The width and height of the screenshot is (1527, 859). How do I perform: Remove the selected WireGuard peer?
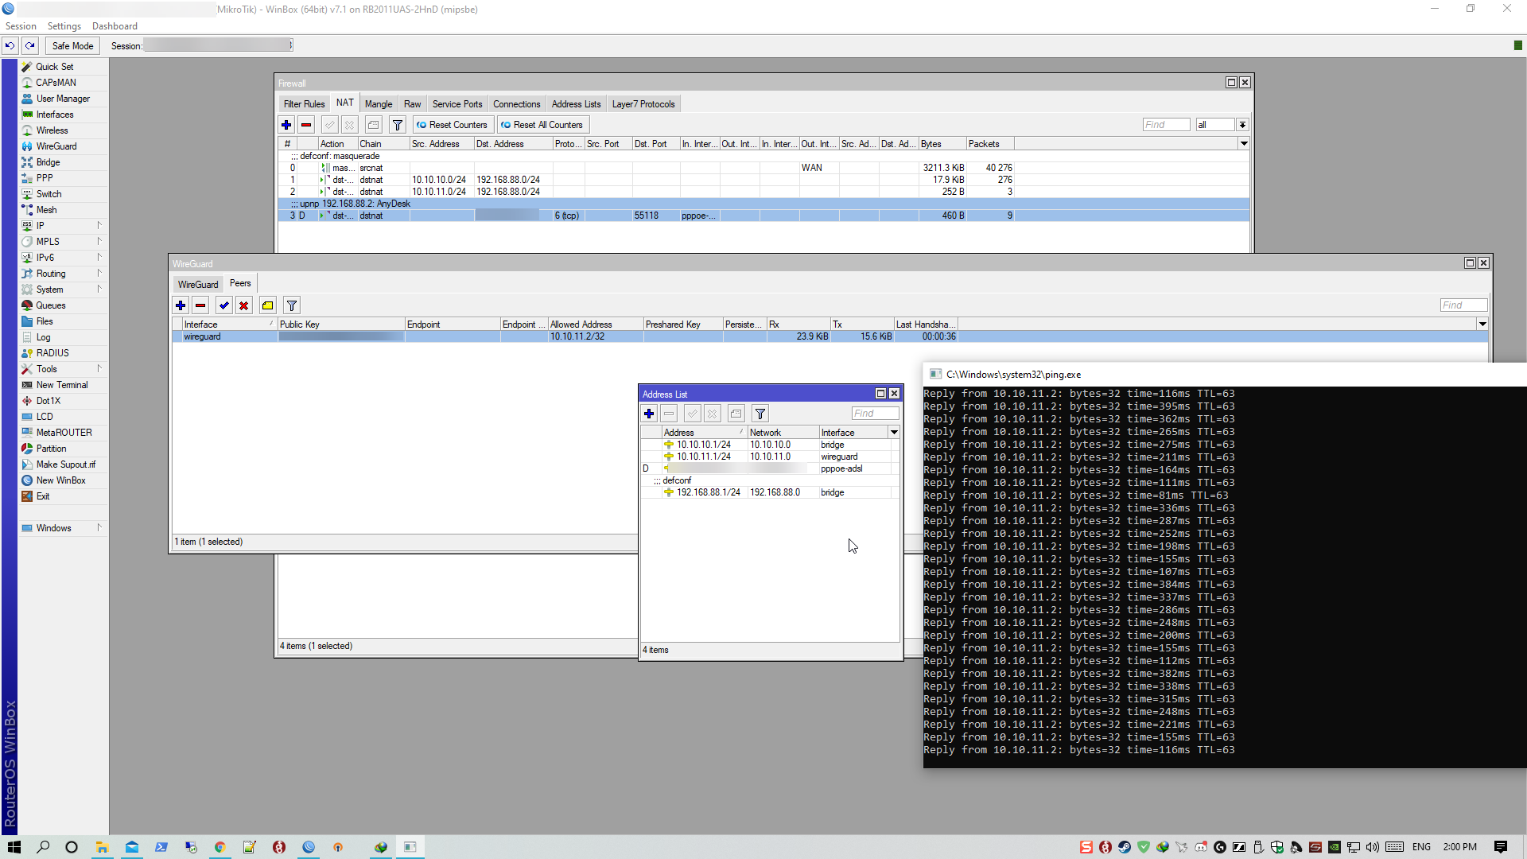pos(200,305)
